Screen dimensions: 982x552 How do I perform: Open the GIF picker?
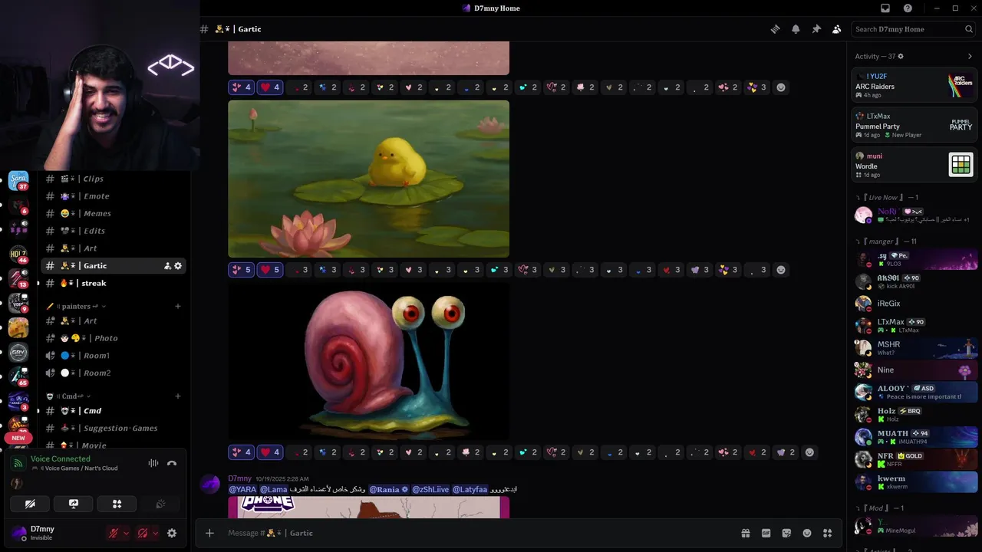(766, 533)
